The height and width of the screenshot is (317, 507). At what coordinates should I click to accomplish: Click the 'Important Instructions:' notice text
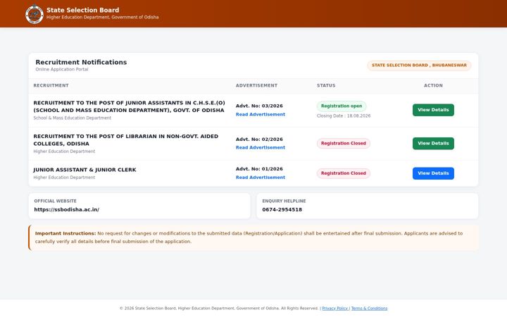pos(65,233)
